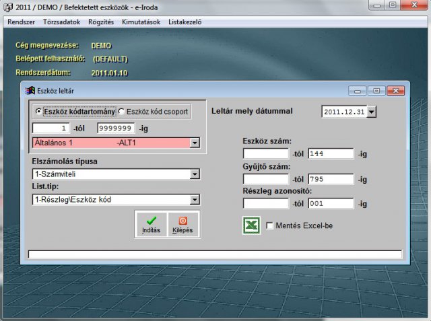Open the Listakezelő menu

183,22
